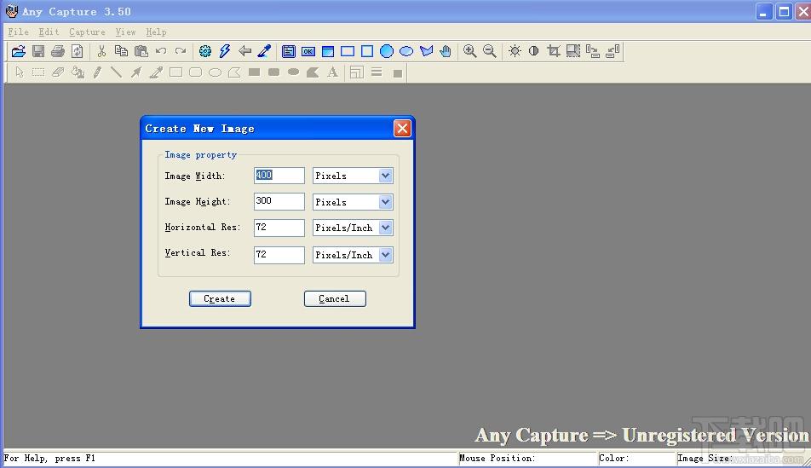Click the blue lightning bolt icon
Image resolution: width=811 pixels, height=468 pixels.
[x=225, y=51]
